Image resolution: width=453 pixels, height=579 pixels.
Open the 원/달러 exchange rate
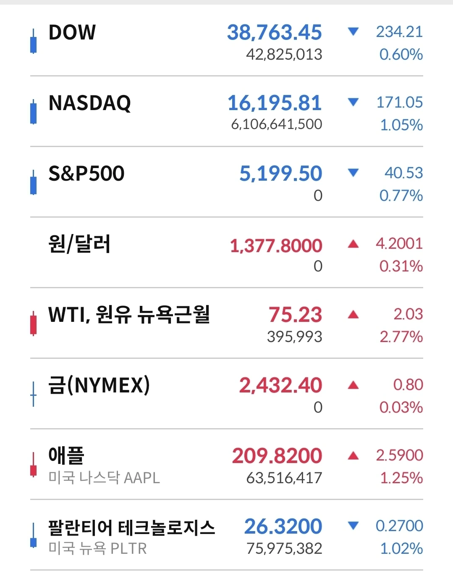coord(79,244)
